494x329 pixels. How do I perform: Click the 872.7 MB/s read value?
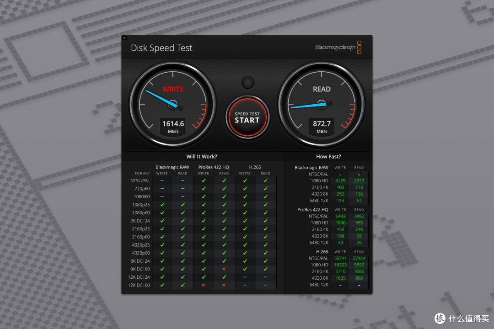coord(322,127)
